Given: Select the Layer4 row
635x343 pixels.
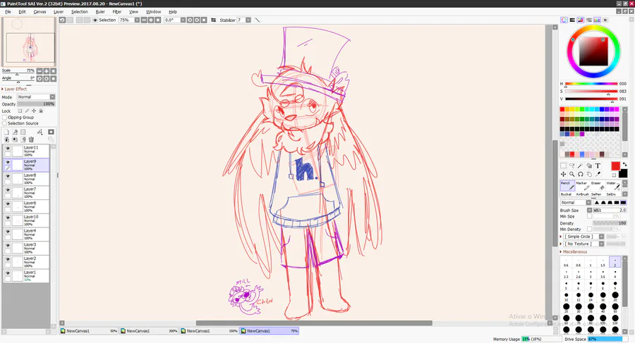Looking at the screenshot, I should (26, 235).
